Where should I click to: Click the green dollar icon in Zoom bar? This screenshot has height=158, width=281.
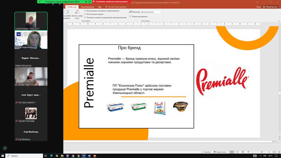point(89,2)
